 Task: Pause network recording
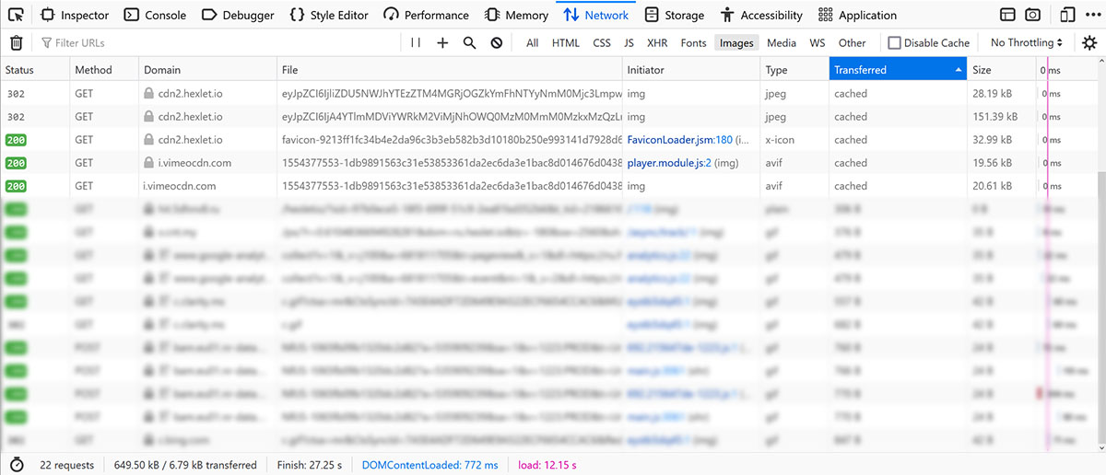(416, 42)
